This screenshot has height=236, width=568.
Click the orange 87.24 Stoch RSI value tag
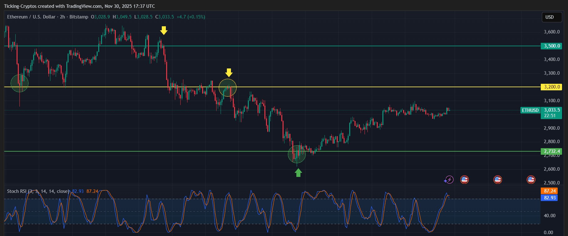point(550,191)
